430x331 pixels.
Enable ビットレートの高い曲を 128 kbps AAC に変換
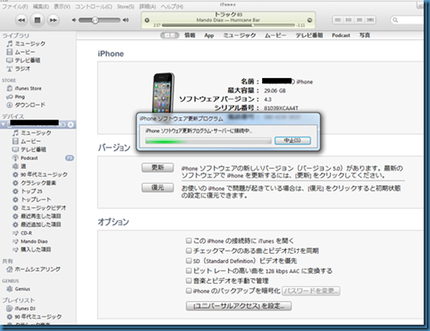189,271
